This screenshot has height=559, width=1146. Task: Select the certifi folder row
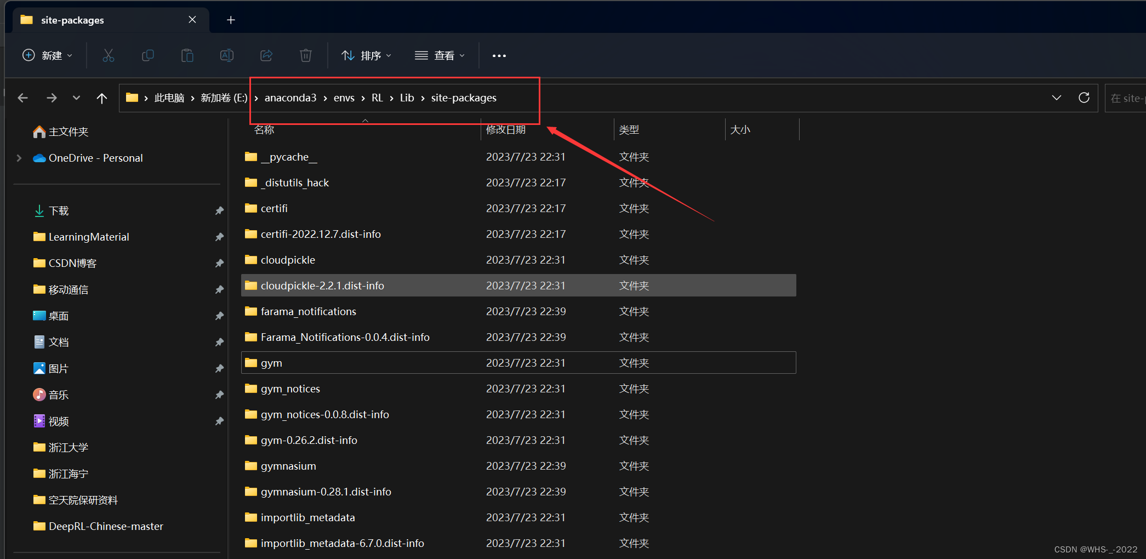pyautogui.click(x=518, y=208)
